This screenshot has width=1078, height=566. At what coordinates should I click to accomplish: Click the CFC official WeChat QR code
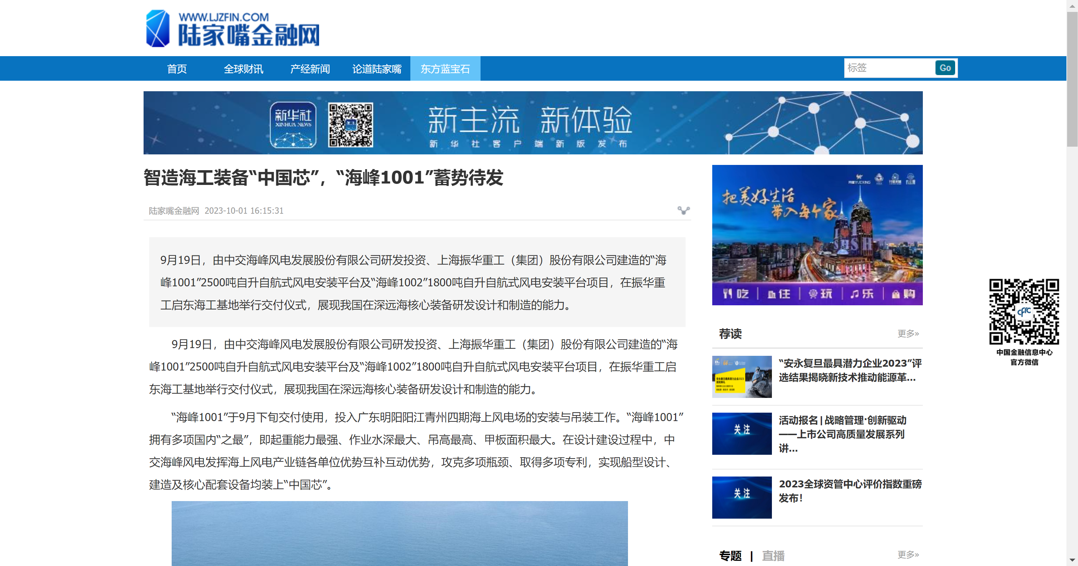coord(1024,312)
